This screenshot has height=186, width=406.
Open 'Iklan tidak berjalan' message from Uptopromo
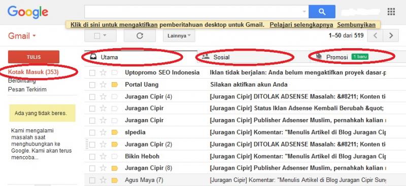(298, 72)
